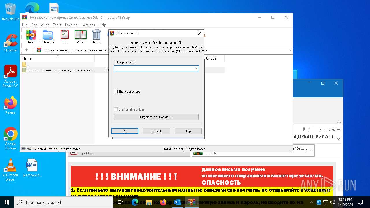Open Acrobat Reader DC desktop icon
Screen dimensions: 370x208
point(10,76)
